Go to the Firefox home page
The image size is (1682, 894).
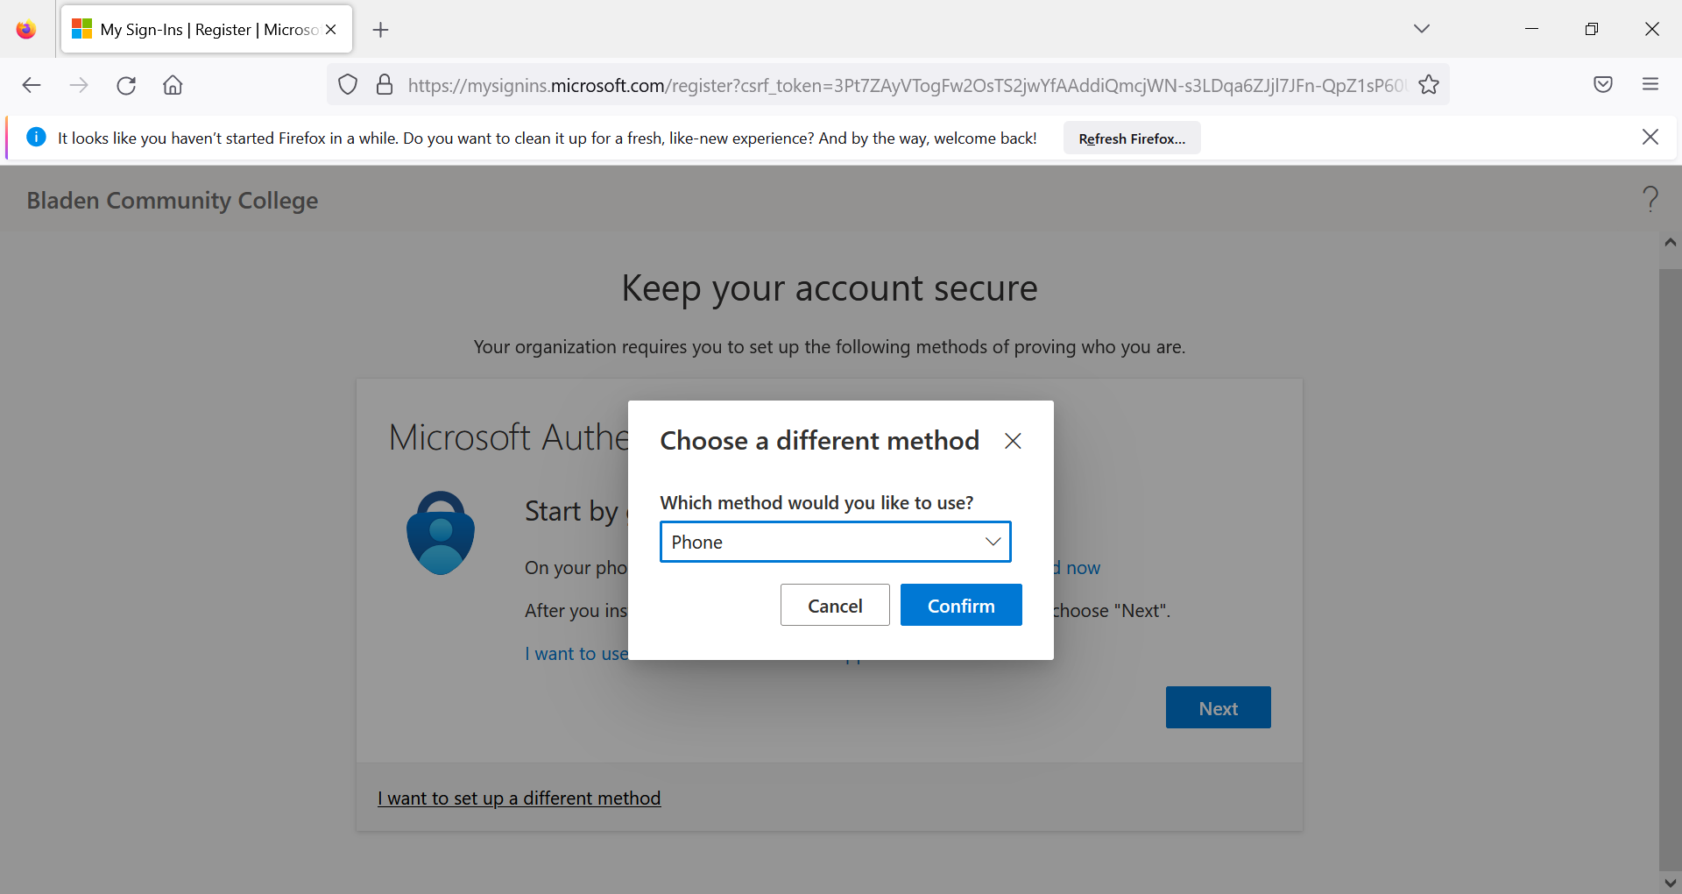tap(173, 85)
